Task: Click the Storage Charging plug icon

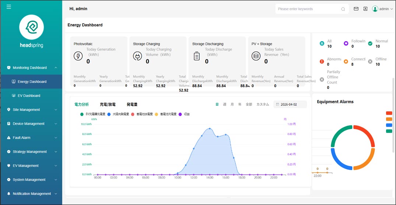Action: tap(137, 56)
